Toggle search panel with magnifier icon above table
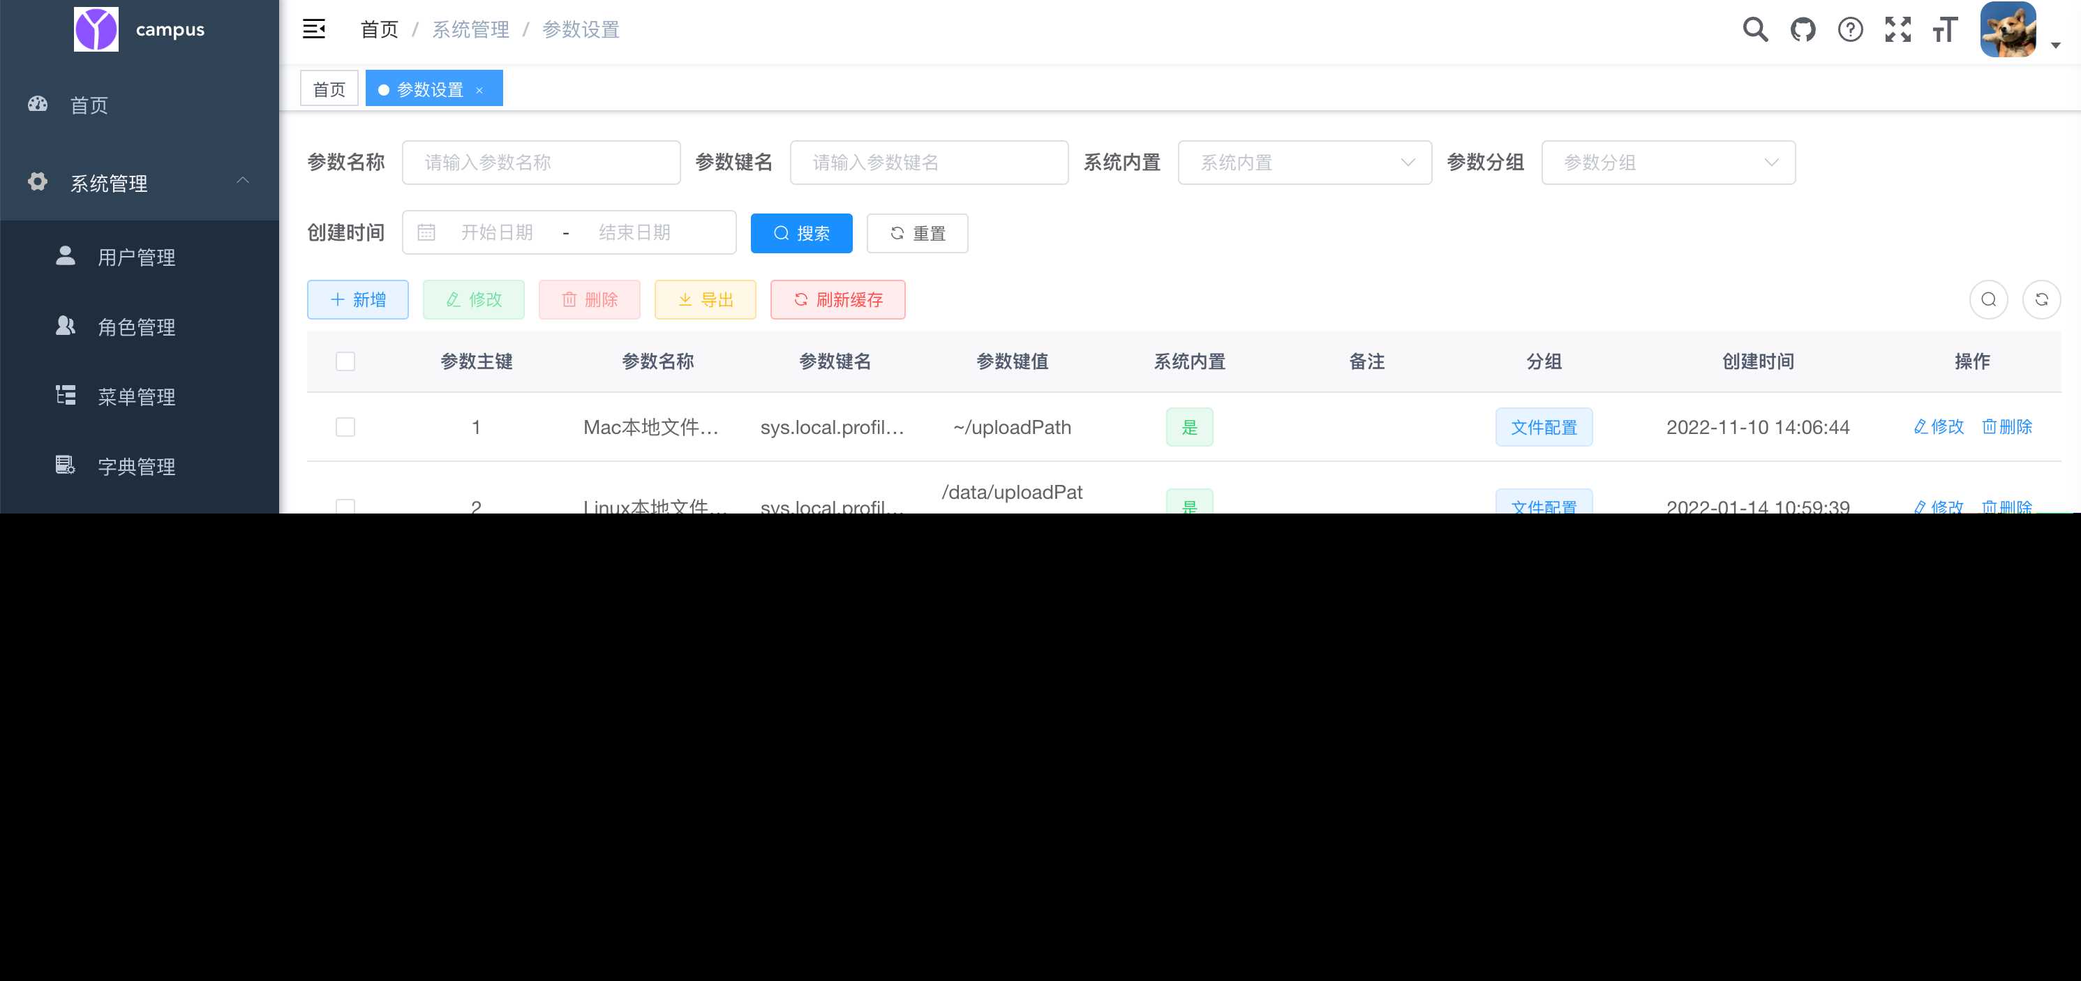This screenshot has width=2081, height=981. [1989, 299]
